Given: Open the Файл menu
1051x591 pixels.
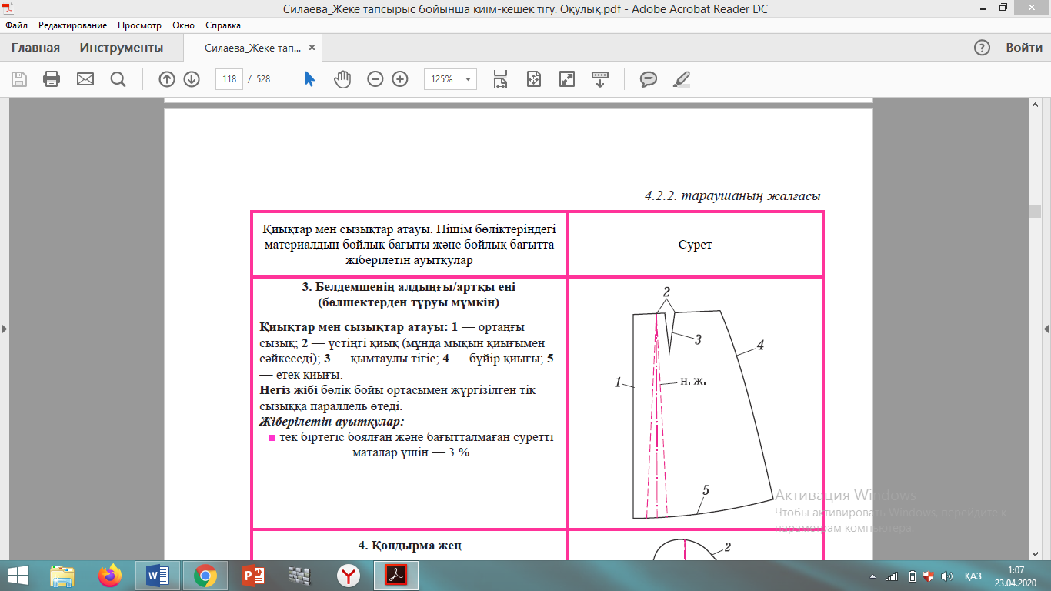Looking at the screenshot, I should 16,25.
